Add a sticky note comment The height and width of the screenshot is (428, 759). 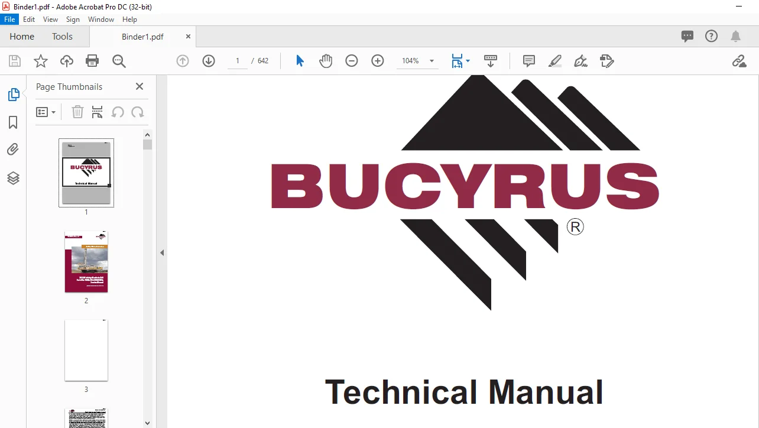(529, 61)
